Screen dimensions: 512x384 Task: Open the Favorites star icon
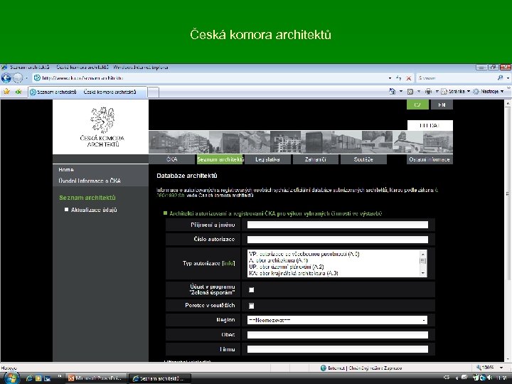click(x=6, y=92)
